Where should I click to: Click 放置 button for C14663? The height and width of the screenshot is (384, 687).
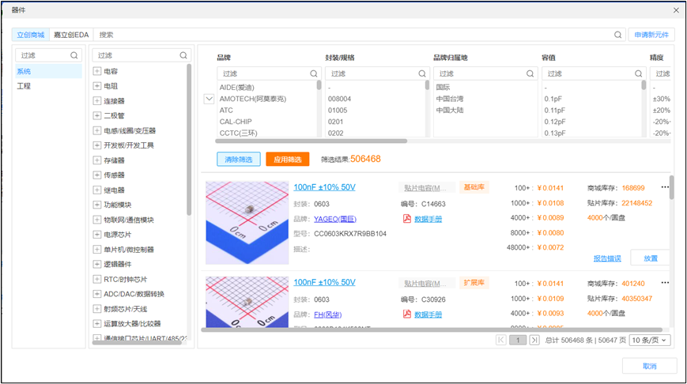650,258
